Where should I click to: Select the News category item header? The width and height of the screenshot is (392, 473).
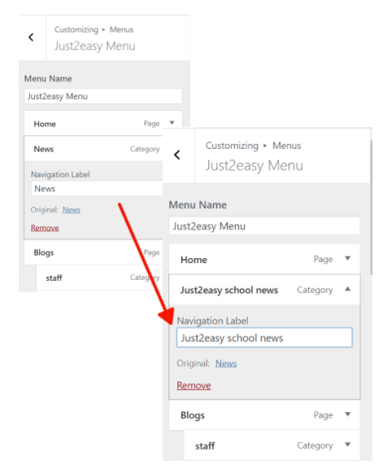(x=94, y=149)
